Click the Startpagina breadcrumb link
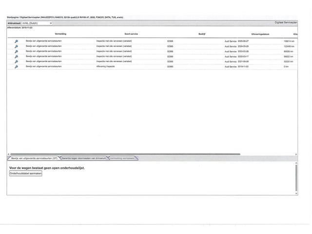Viewport: 312px width, 234px height. (13, 18)
